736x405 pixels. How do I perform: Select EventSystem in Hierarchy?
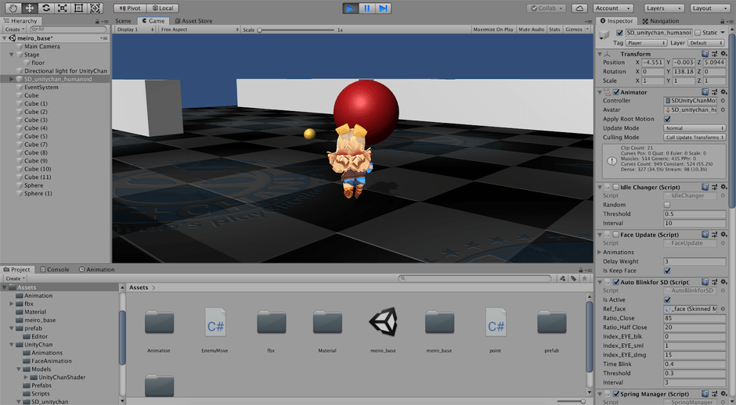click(x=41, y=88)
